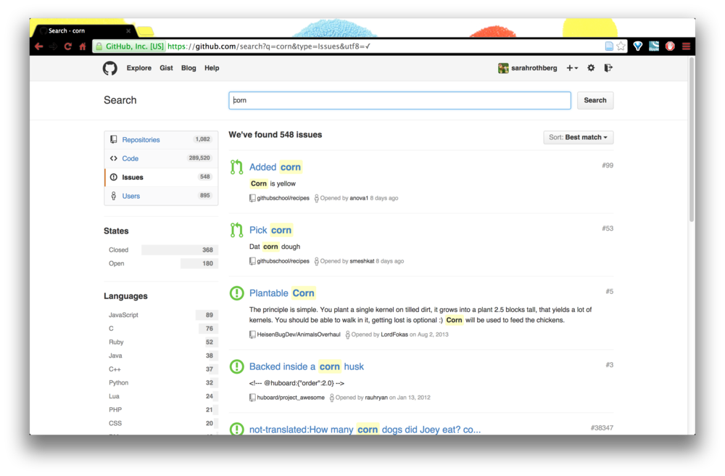Close the 'Search · corn' browser tab
This screenshot has width=725, height=476.
point(128,31)
